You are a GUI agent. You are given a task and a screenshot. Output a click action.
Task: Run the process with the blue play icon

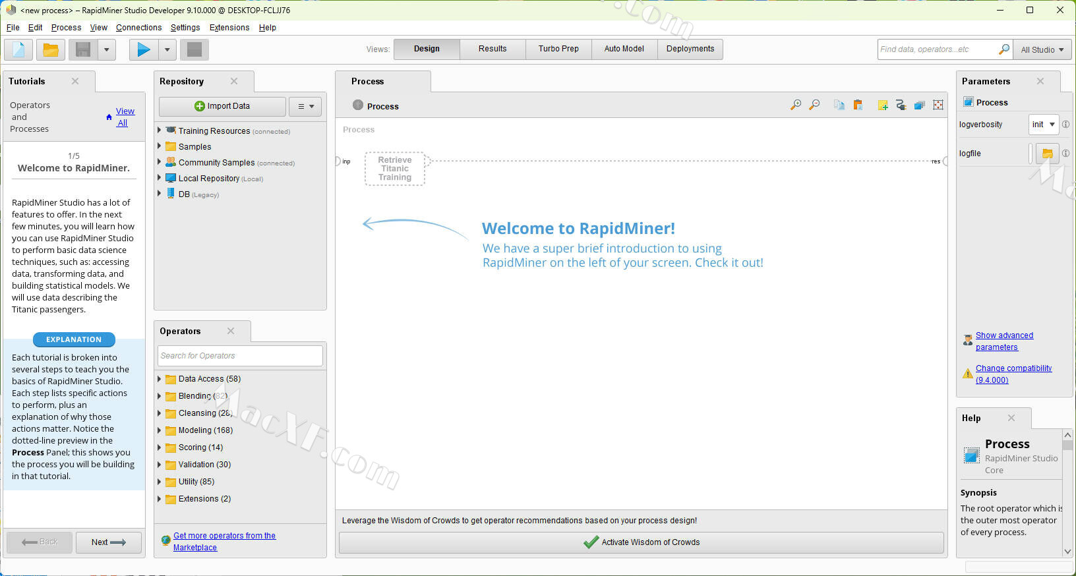(x=144, y=49)
